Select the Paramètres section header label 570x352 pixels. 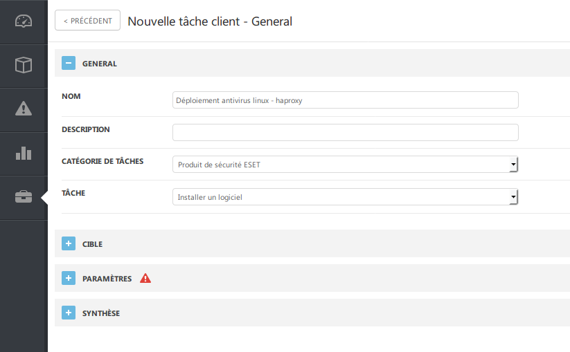coord(107,279)
